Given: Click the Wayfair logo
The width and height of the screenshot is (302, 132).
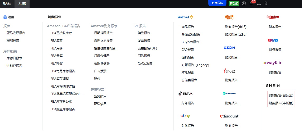Looking at the screenshot, I should (x=272, y=63).
